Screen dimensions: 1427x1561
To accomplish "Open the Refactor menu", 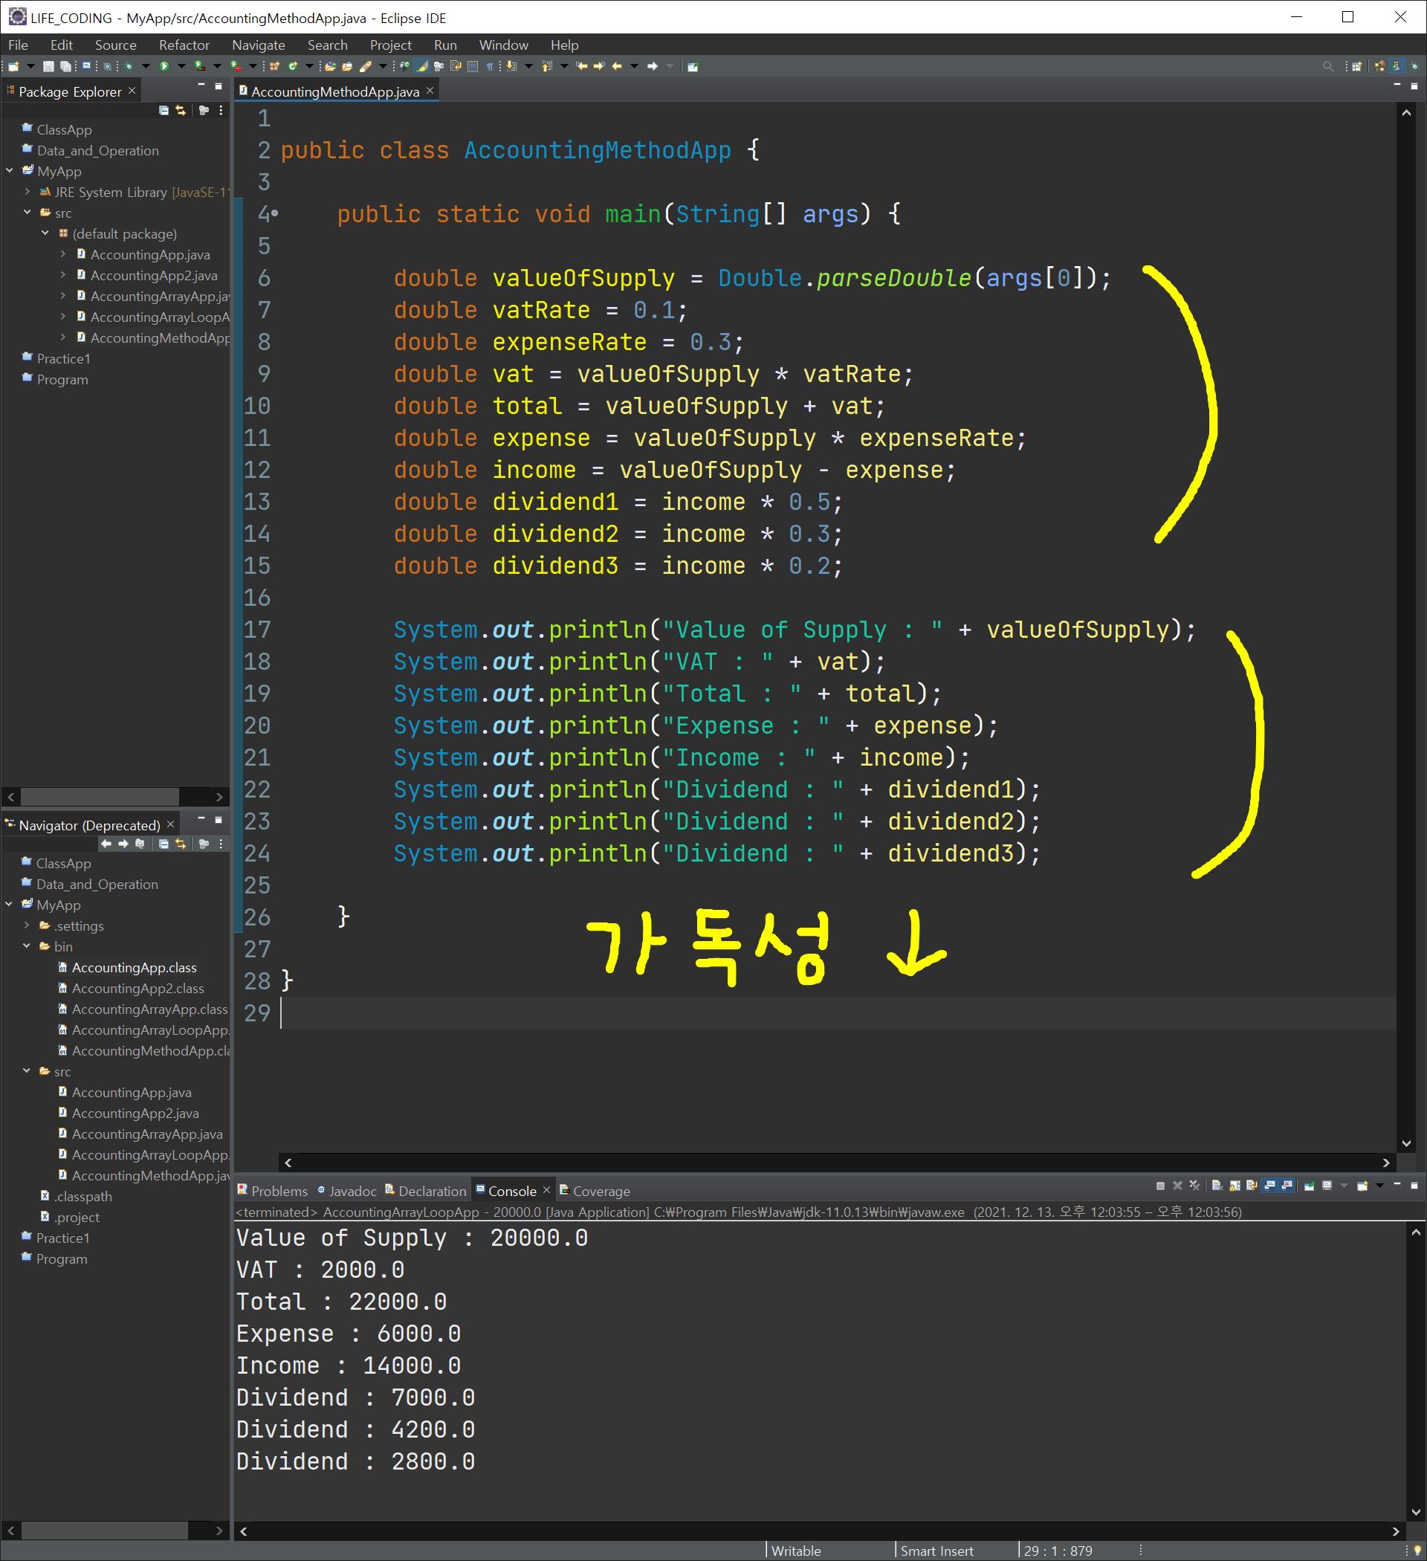I will pyautogui.click(x=184, y=45).
